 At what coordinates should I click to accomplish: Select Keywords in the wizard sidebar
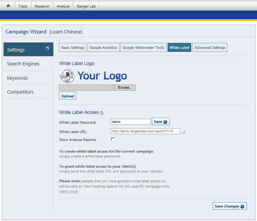tap(18, 78)
